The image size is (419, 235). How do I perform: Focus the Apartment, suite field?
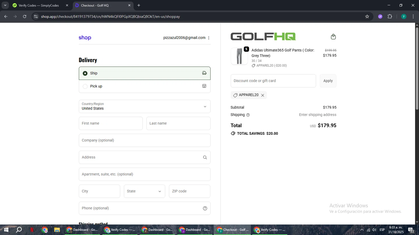(145, 174)
